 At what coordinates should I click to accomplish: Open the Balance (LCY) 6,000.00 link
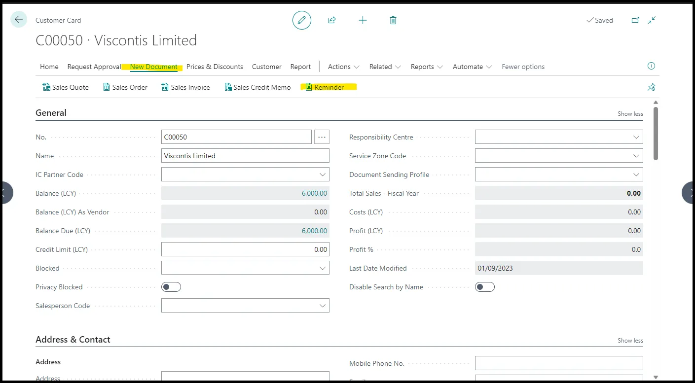tap(314, 193)
